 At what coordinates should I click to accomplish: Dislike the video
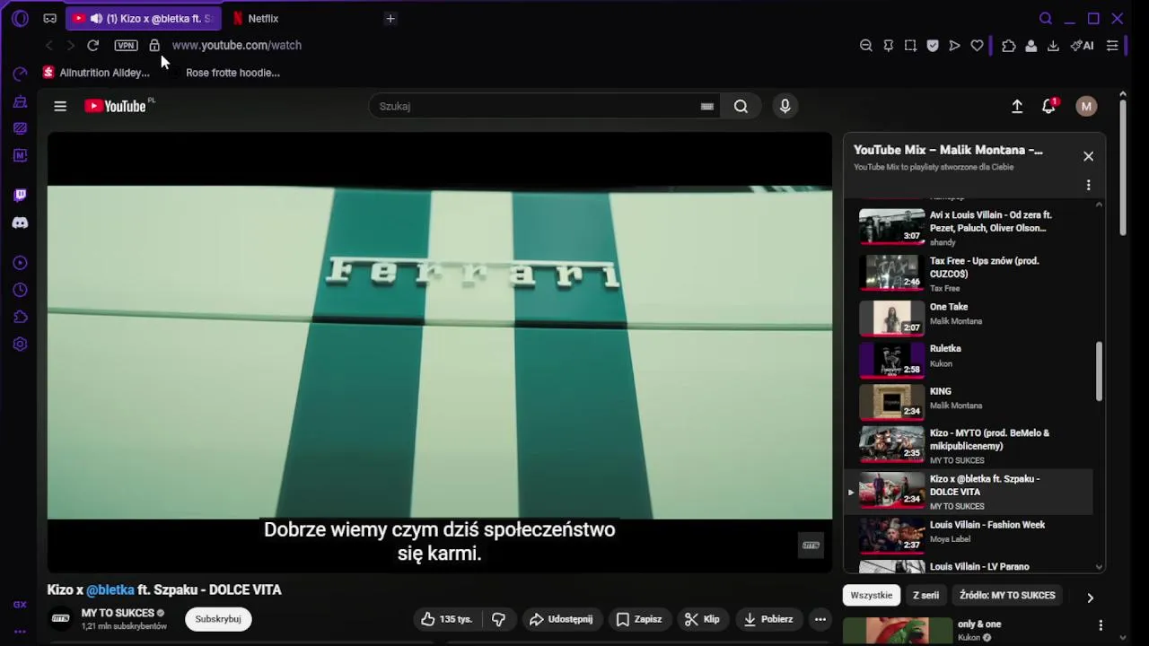coord(498,619)
